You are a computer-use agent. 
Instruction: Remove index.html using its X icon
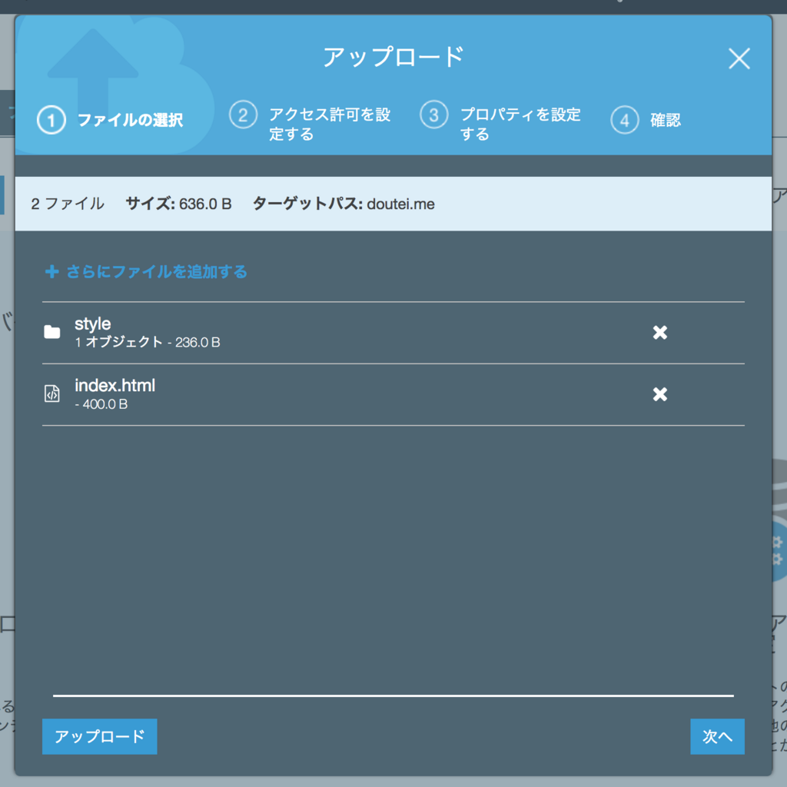pos(659,394)
